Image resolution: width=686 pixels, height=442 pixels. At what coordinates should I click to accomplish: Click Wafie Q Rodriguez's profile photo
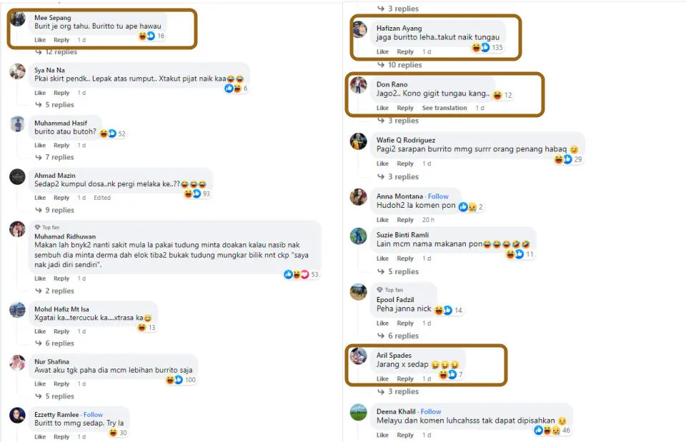click(359, 141)
